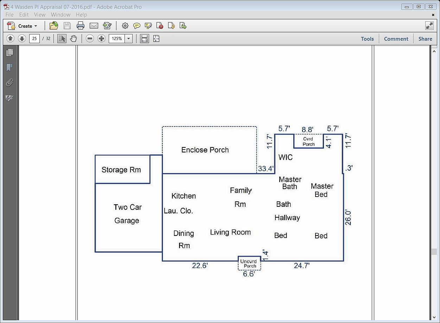Click the envelope email icon
Viewport: 440px width, 323px height.
pyautogui.click(x=94, y=26)
